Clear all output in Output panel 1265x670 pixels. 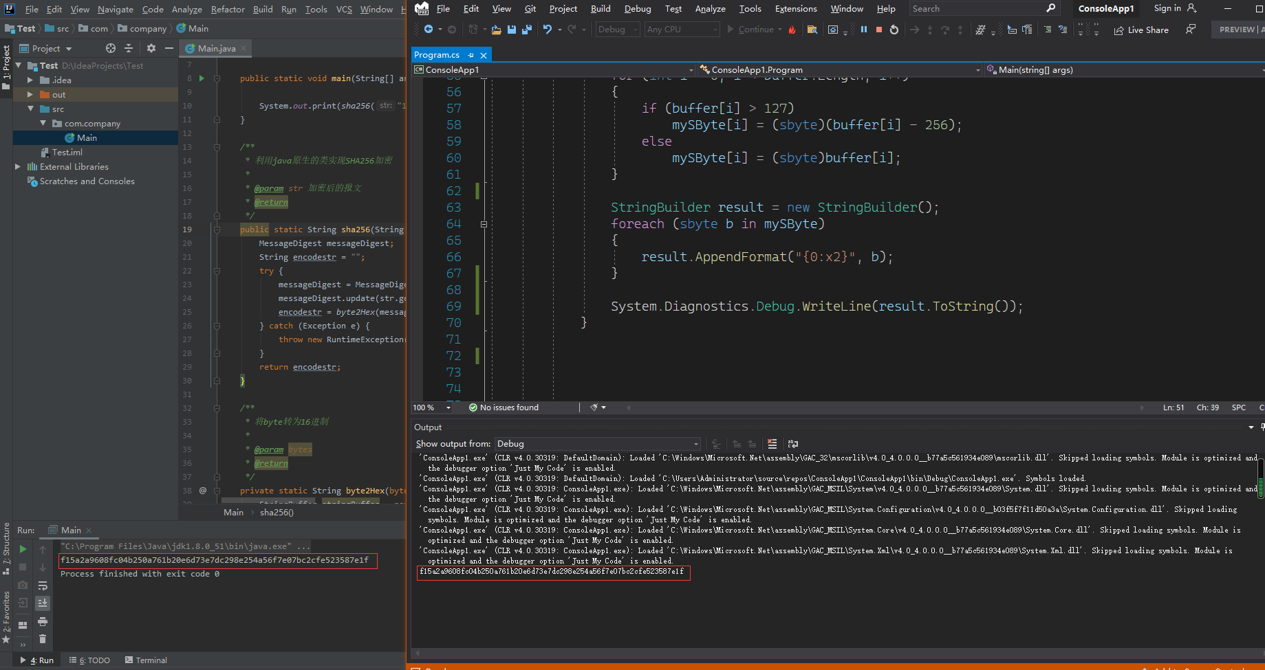coord(772,444)
